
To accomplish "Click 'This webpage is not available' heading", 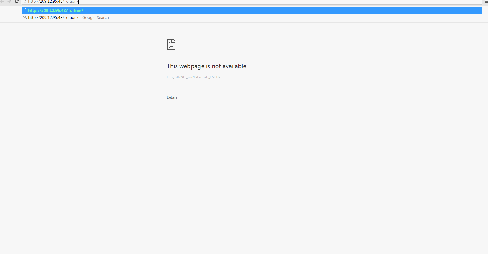I will (206, 66).
